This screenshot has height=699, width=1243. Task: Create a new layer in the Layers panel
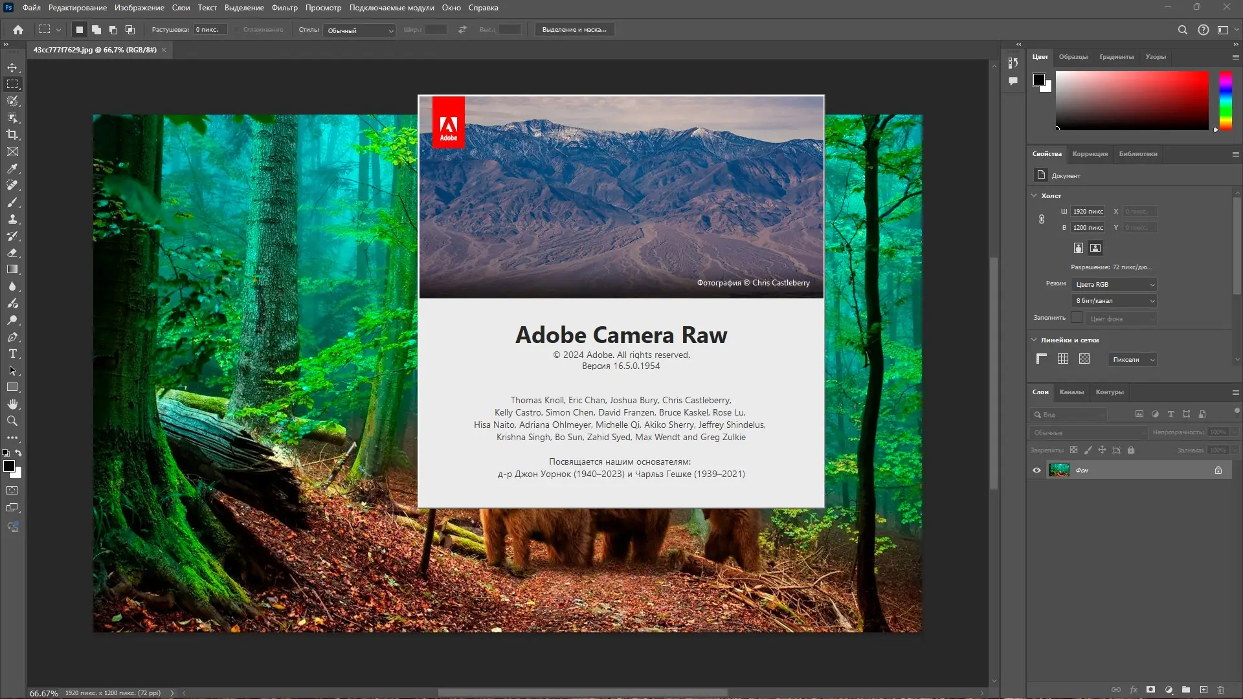(x=1204, y=689)
